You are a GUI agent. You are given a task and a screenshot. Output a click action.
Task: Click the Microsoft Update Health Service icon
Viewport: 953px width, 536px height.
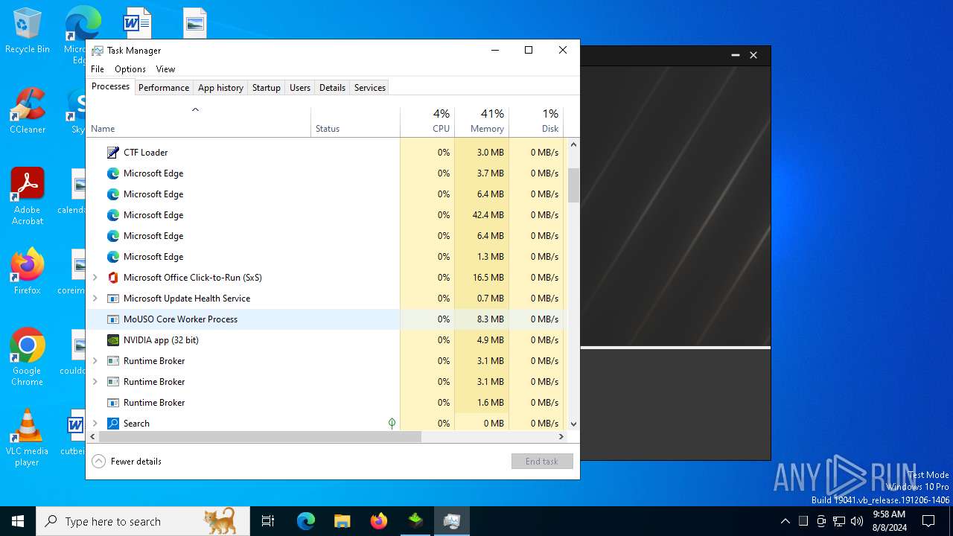pyautogui.click(x=113, y=299)
